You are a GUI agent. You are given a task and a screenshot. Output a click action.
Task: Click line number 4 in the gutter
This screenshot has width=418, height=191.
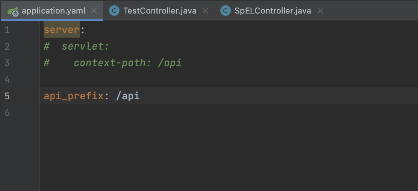click(7, 79)
